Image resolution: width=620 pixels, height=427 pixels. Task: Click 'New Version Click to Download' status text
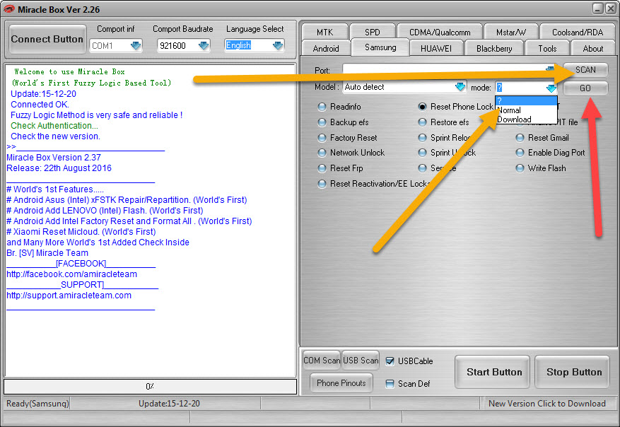547,403
